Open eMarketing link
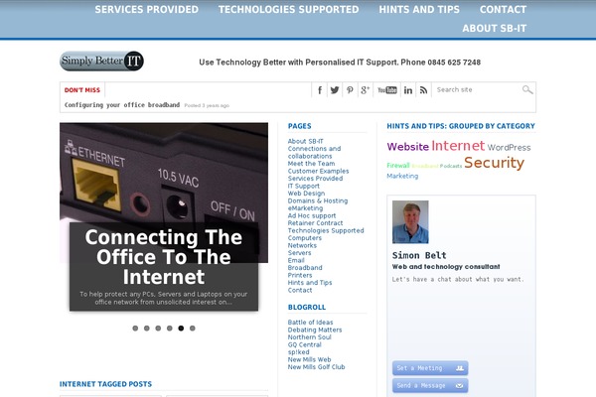This screenshot has width=596, height=397. [x=305, y=207]
